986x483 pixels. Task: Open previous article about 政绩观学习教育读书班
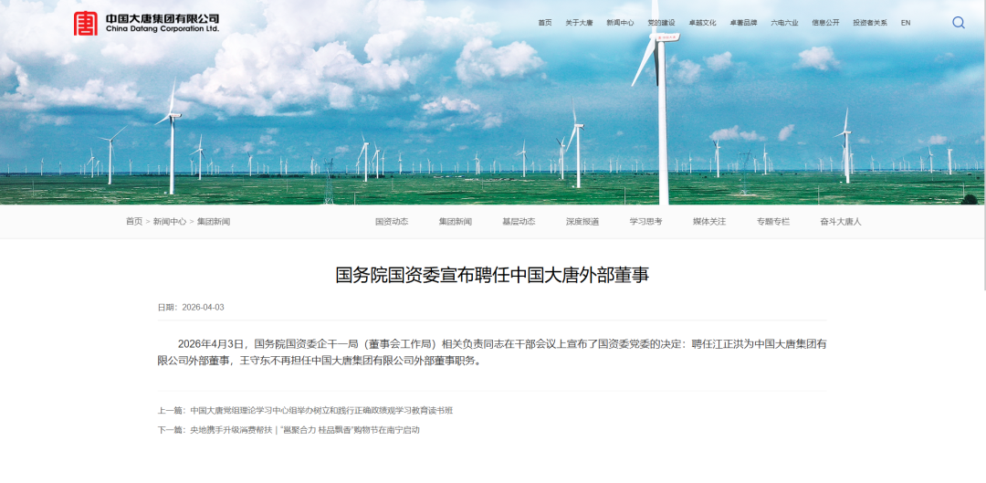321,411
